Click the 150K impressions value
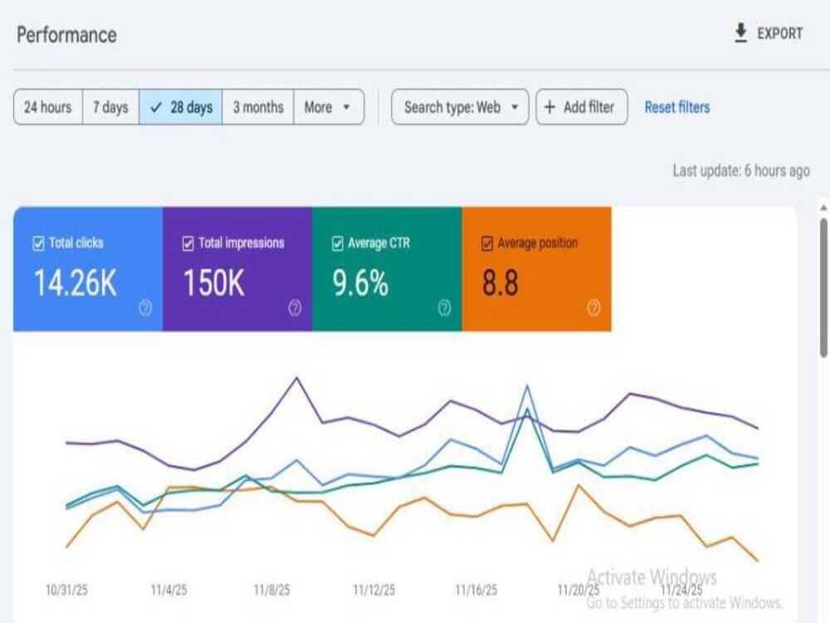 point(214,282)
